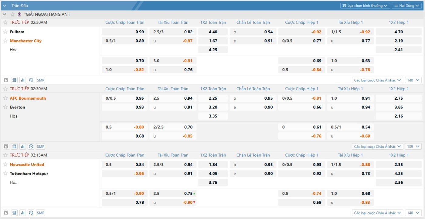
Task: Toggle favorite star for Everton
Action: 5,107
